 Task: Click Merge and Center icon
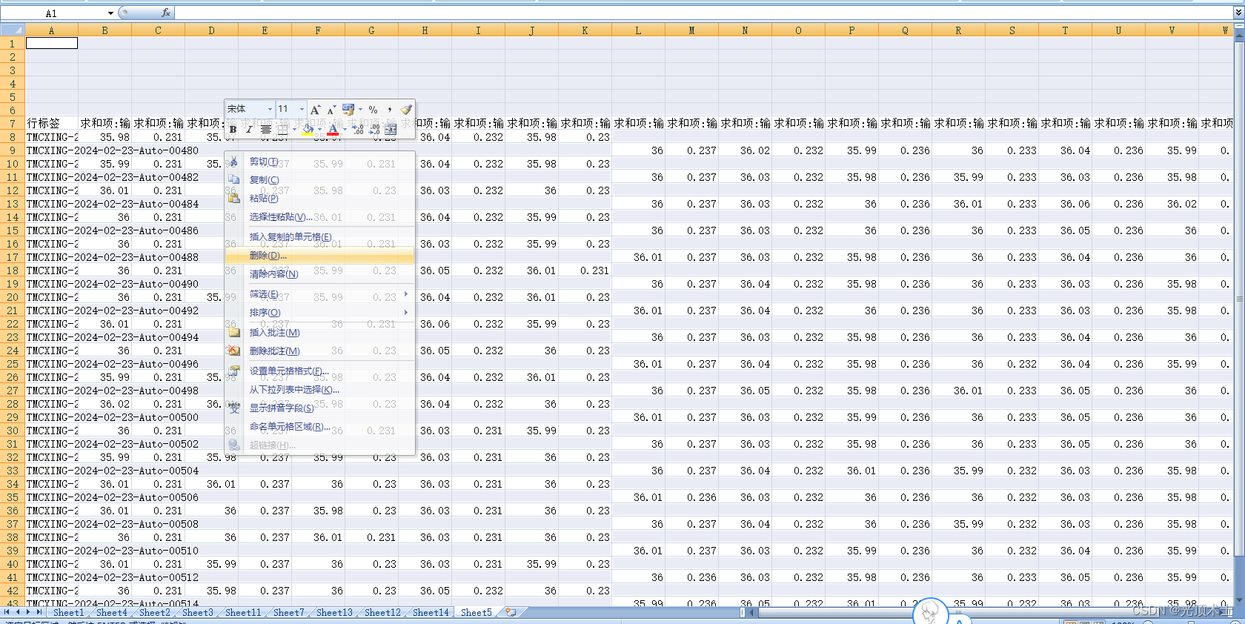(x=391, y=129)
